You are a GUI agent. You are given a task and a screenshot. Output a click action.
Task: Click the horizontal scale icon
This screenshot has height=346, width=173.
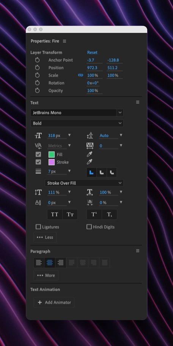(90, 192)
